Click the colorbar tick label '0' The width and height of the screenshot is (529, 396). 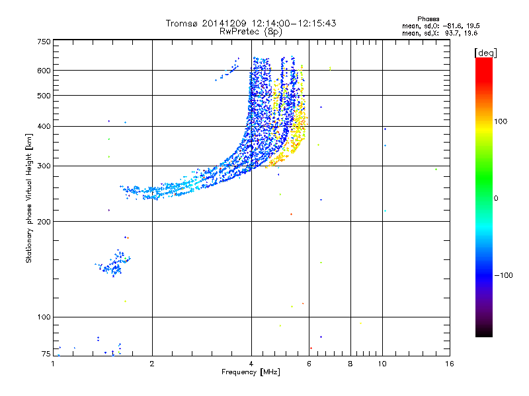point(496,199)
